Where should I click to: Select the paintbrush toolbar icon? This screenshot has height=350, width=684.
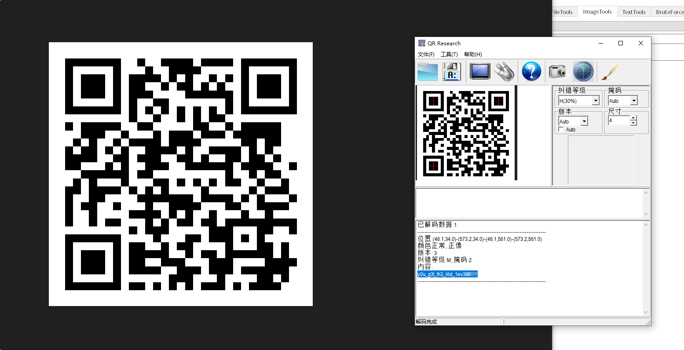(610, 71)
